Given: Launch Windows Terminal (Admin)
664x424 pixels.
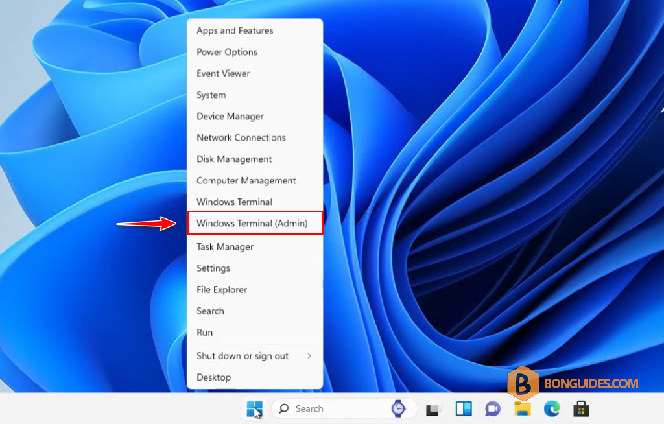Looking at the screenshot, I should click(254, 223).
